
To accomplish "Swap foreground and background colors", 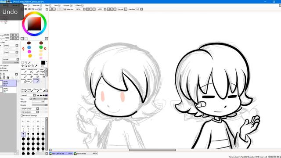I will (x=47, y=62).
